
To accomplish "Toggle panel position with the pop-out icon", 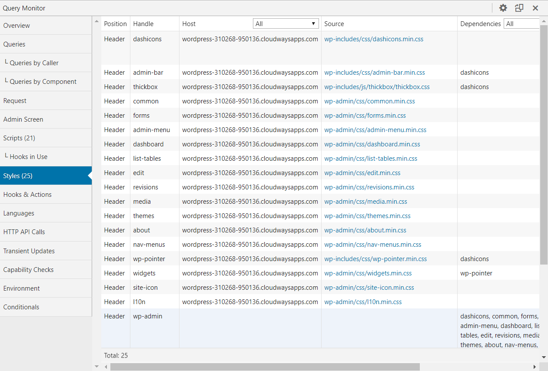I will click(x=519, y=8).
